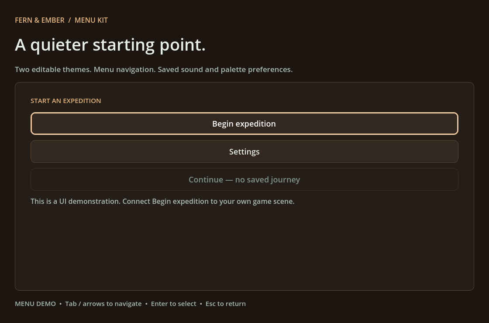Click the subtitle about two editable themes
The width and height of the screenshot is (489, 323).
coord(154,69)
